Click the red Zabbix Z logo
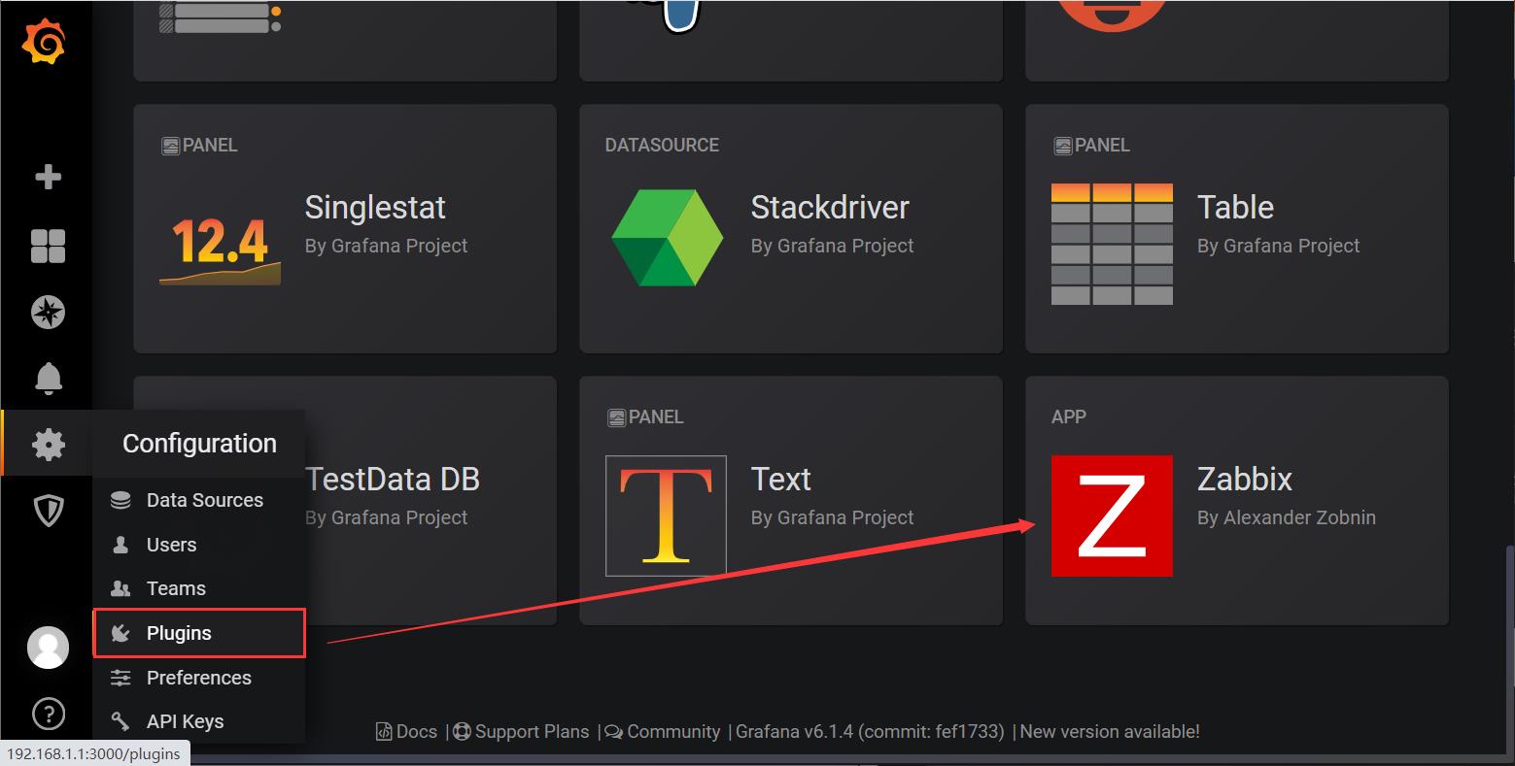 [x=1112, y=516]
